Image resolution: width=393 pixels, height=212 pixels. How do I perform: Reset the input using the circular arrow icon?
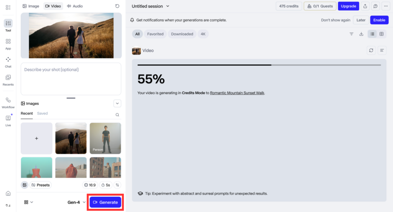(x=117, y=6)
